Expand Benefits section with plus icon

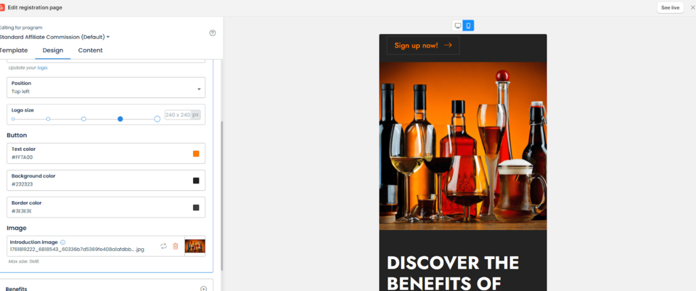pyautogui.click(x=204, y=288)
